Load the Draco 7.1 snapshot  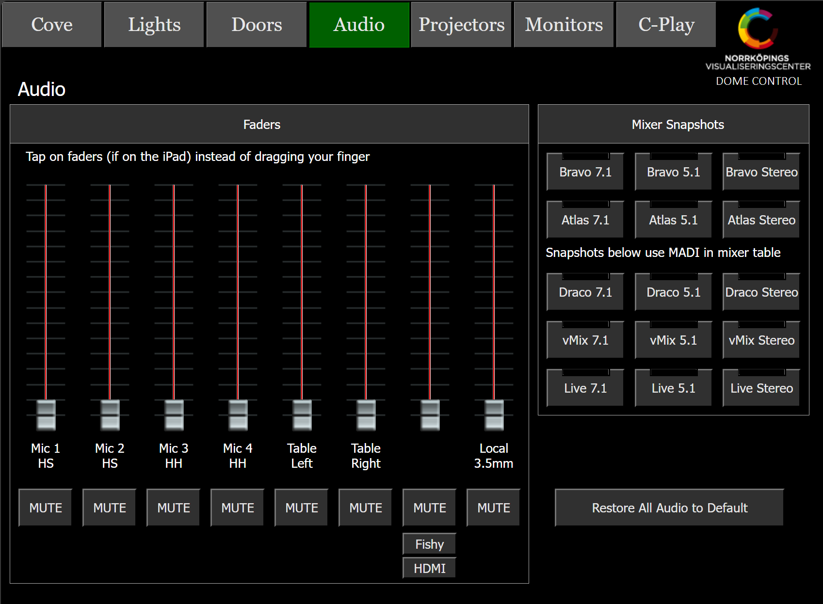click(585, 292)
